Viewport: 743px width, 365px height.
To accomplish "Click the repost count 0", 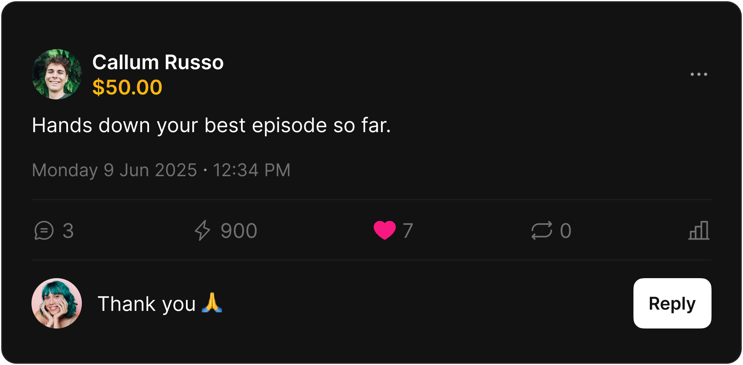I will tap(565, 231).
